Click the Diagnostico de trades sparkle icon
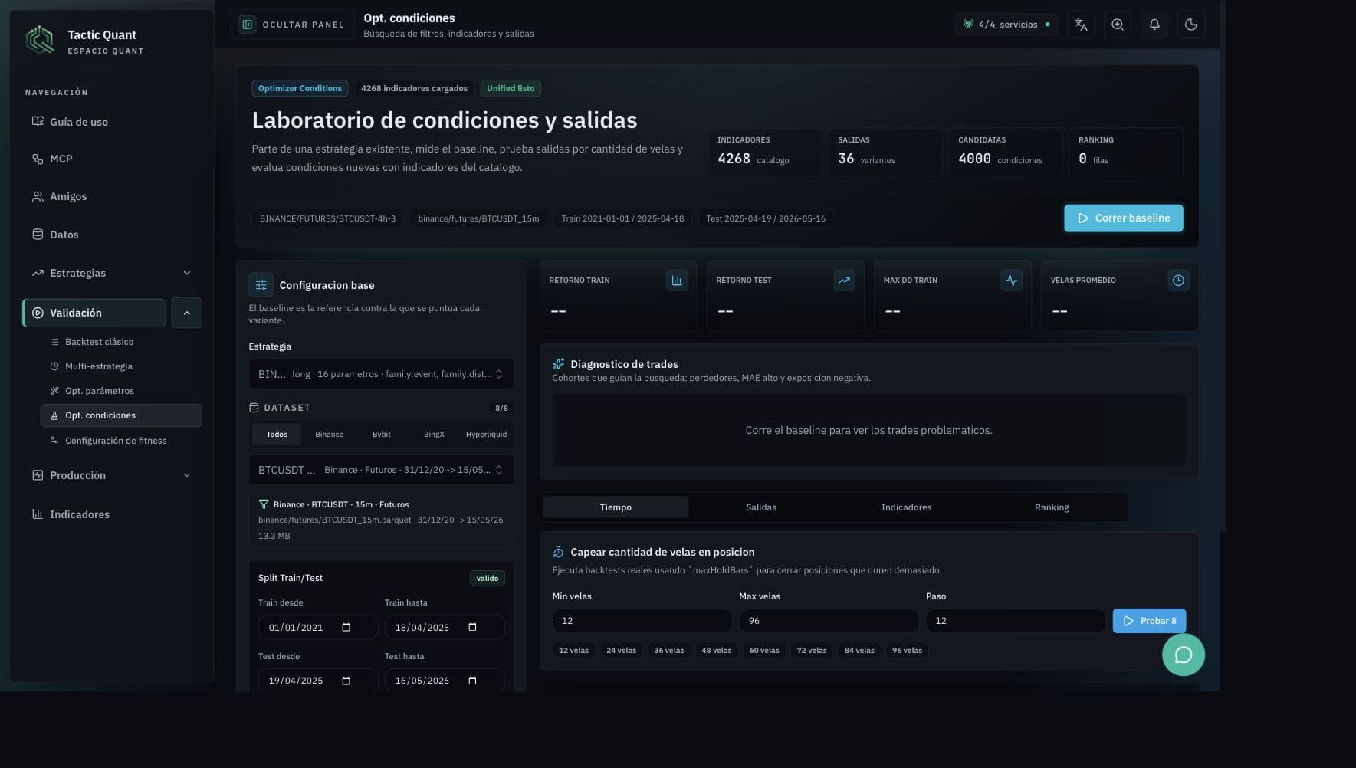The width and height of the screenshot is (1356, 768). pos(558,364)
